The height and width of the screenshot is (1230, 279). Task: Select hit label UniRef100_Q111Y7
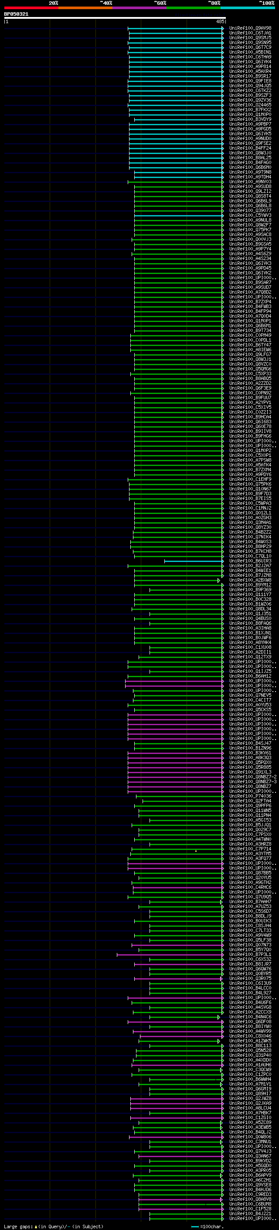250,594
